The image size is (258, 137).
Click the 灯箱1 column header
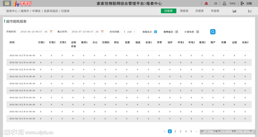[x=42, y=42]
